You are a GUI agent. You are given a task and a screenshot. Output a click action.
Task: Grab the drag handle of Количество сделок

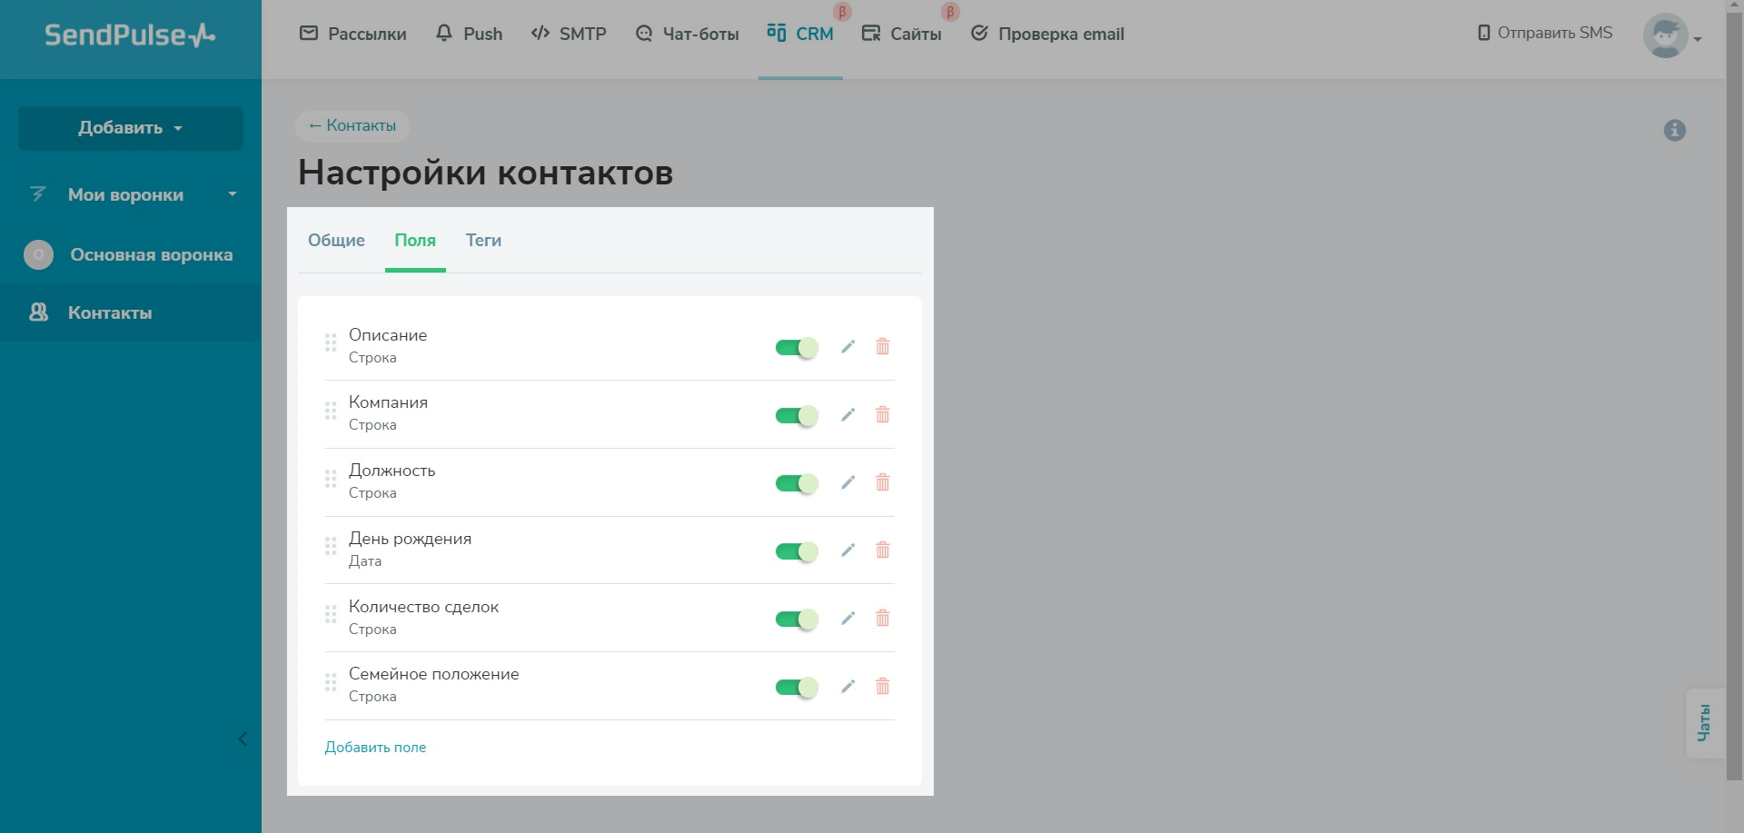(331, 615)
